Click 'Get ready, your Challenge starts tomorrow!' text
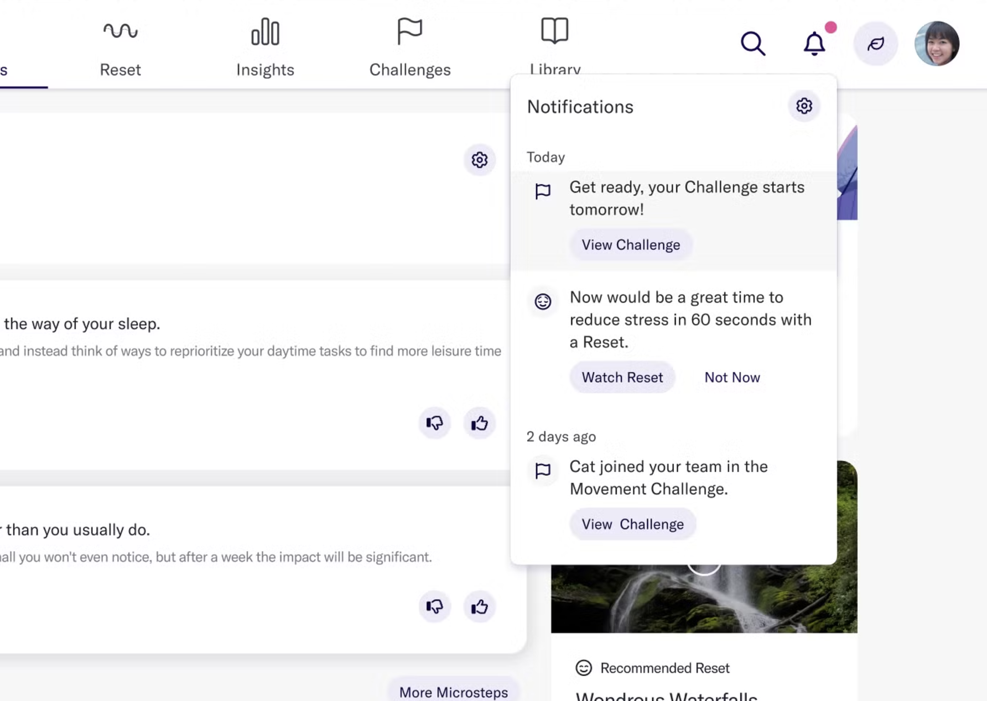The image size is (987, 701). click(687, 198)
